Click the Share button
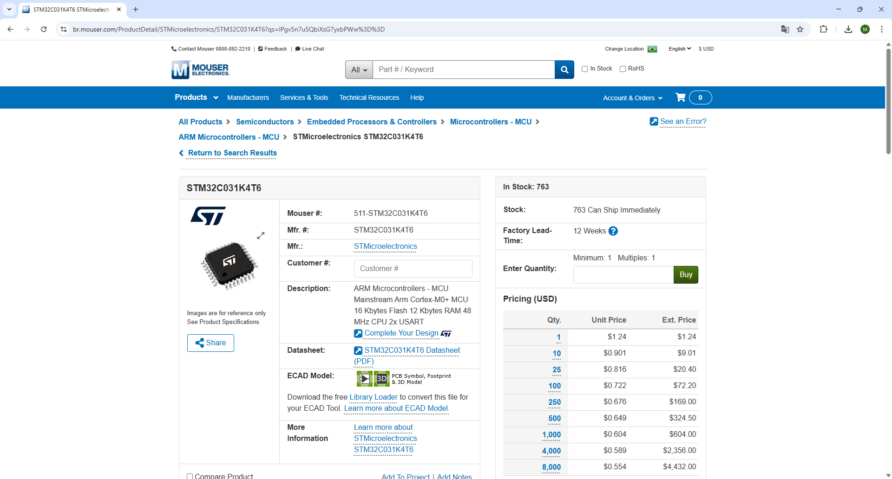The width and height of the screenshot is (892, 479). pos(210,343)
